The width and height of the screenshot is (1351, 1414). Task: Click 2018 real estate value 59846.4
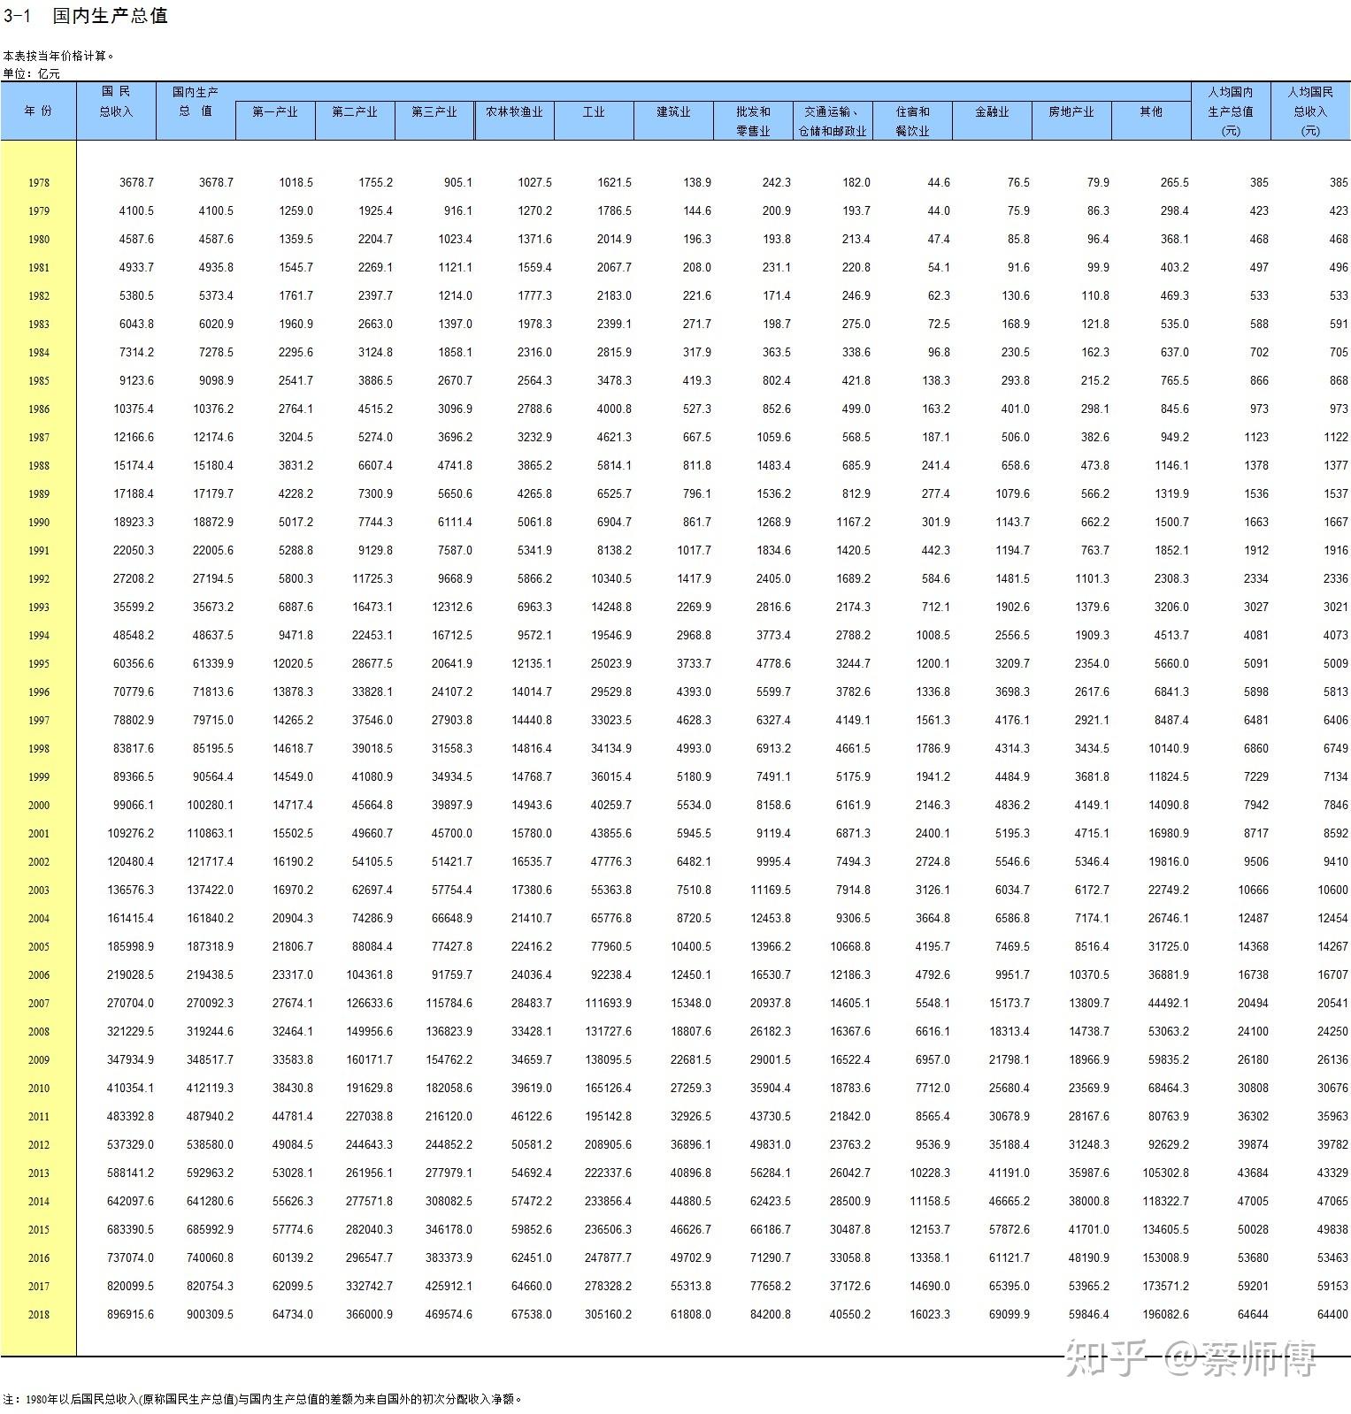(x=1089, y=1314)
